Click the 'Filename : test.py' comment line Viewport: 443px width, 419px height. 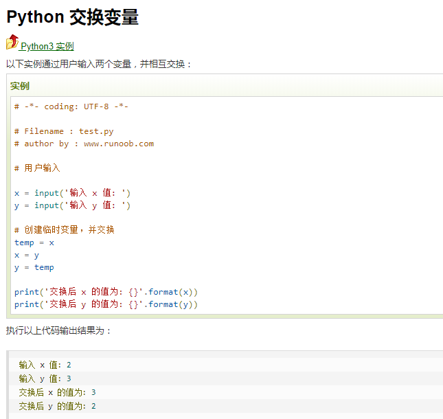(64, 131)
